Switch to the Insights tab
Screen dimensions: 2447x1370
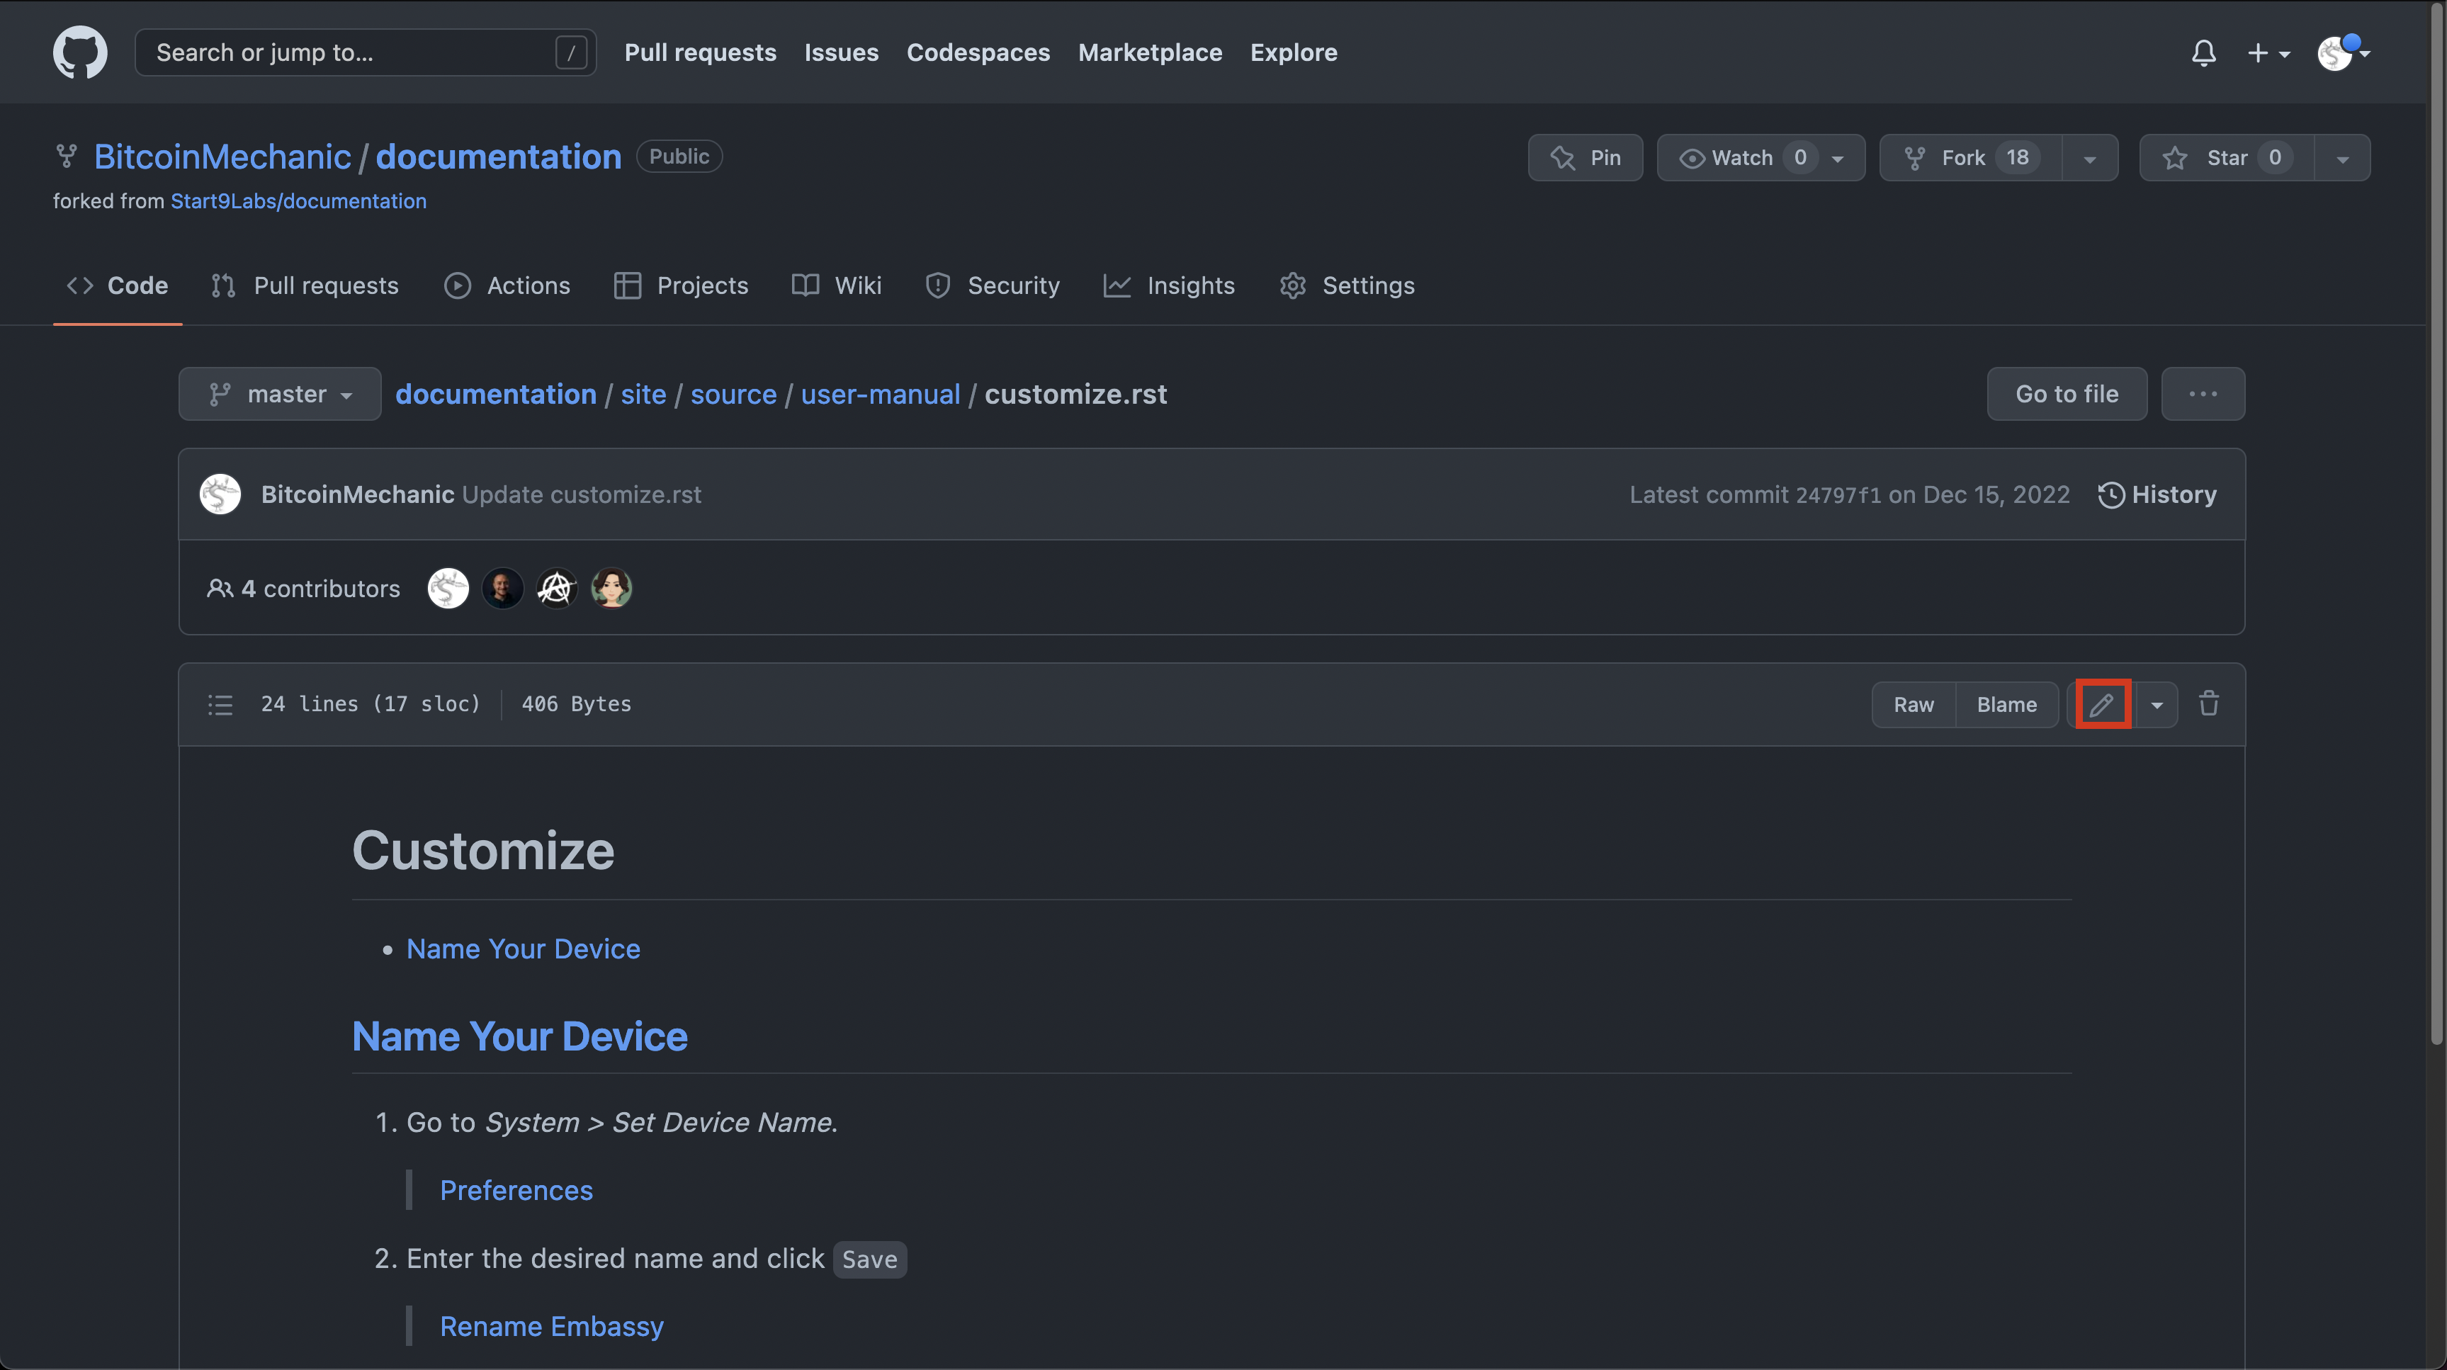click(1170, 286)
